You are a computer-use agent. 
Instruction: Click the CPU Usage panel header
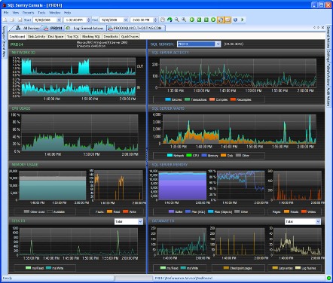point(77,108)
